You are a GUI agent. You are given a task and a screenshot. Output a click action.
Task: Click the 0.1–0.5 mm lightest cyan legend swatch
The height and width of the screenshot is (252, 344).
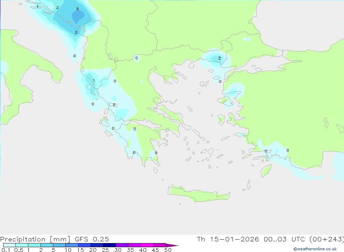(9, 245)
